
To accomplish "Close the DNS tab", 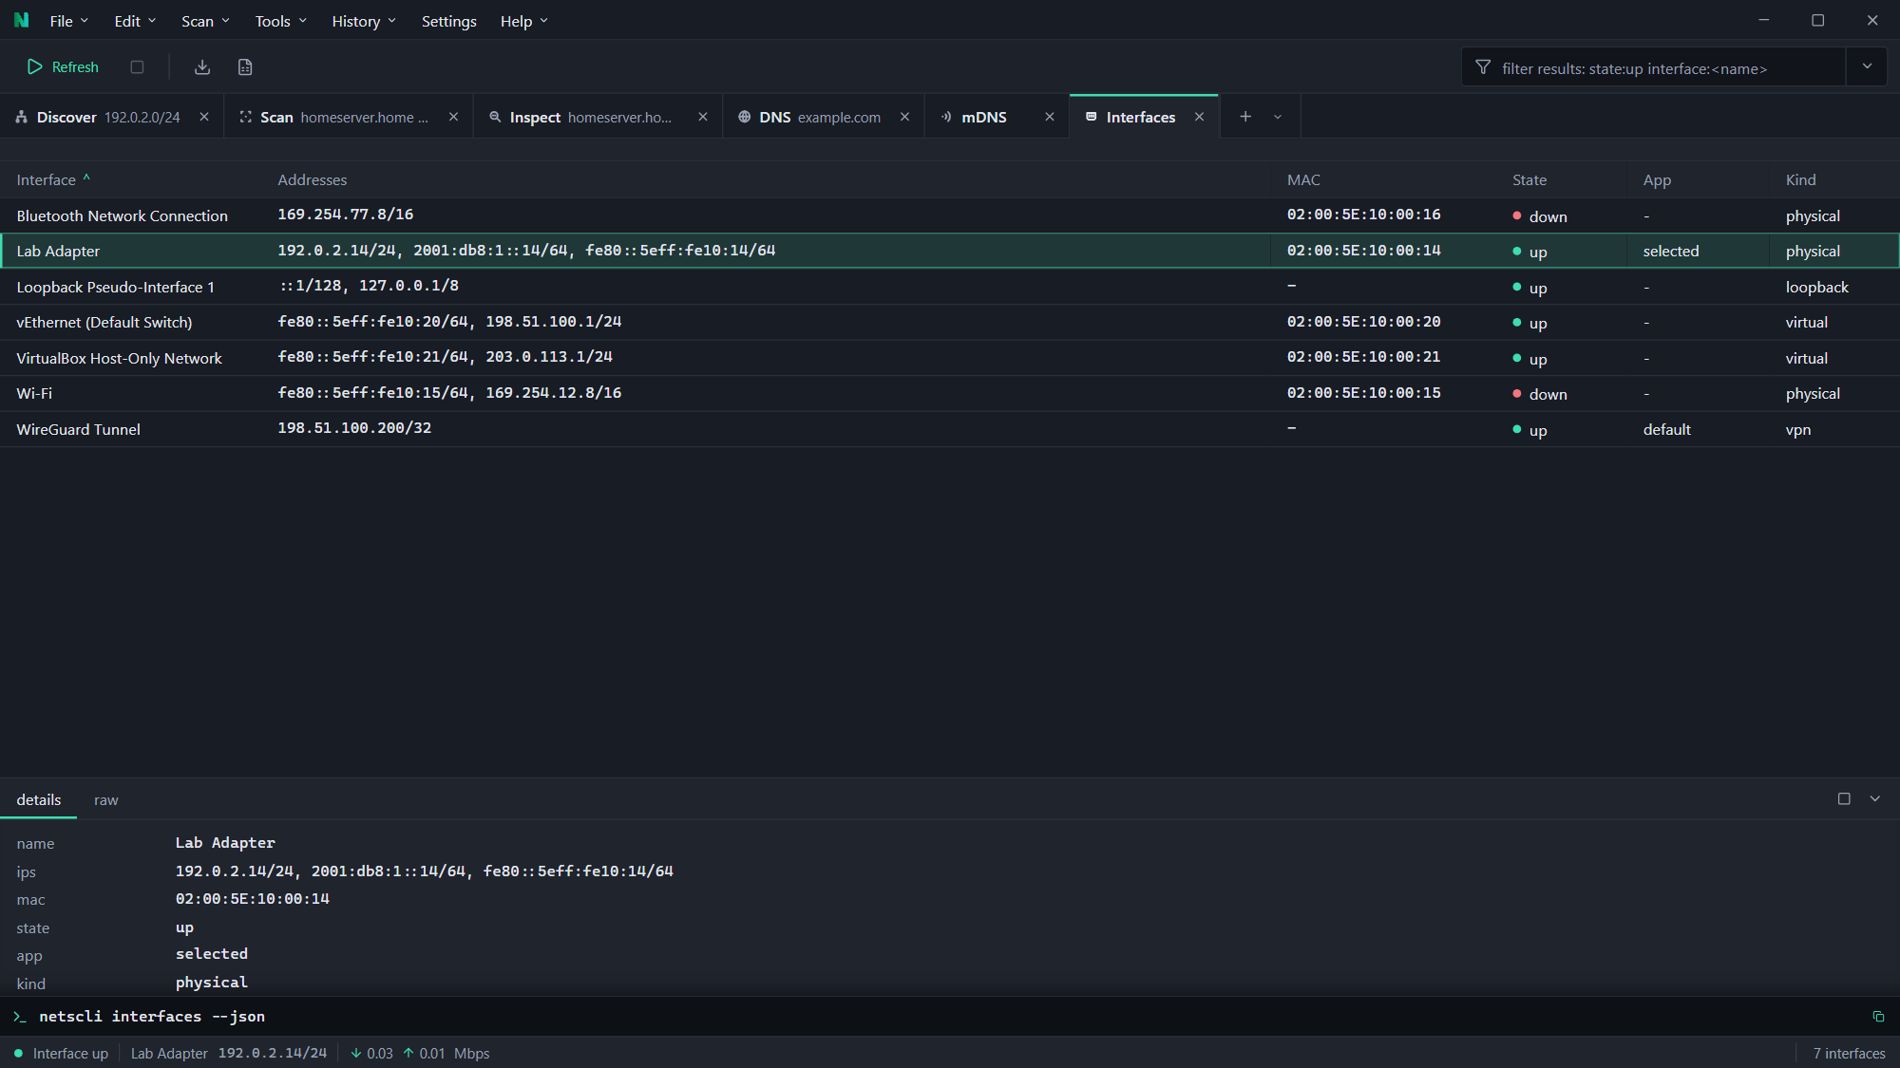I will point(905,117).
